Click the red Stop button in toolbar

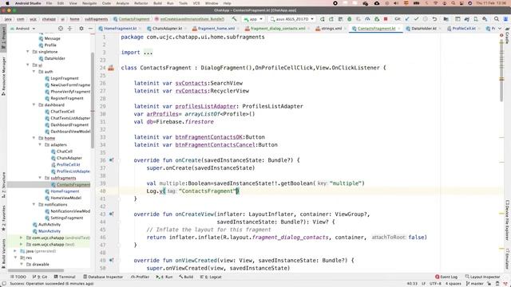point(386,19)
